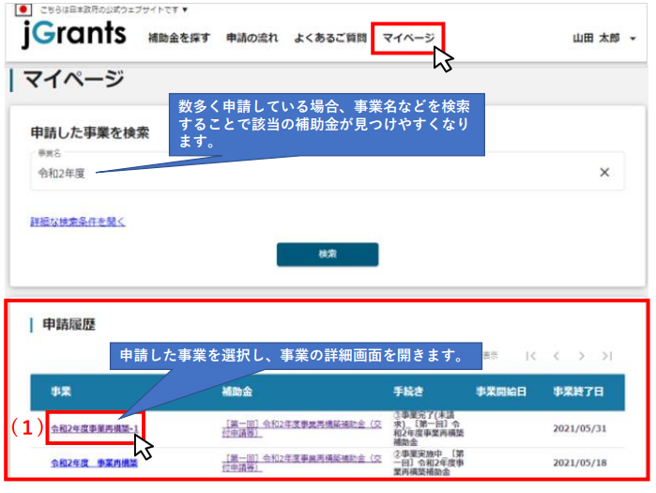Viewport: 656px width, 493px height.
Task: Open the 令和2年度事業再構築-1 project link
Action: [94, 429]
